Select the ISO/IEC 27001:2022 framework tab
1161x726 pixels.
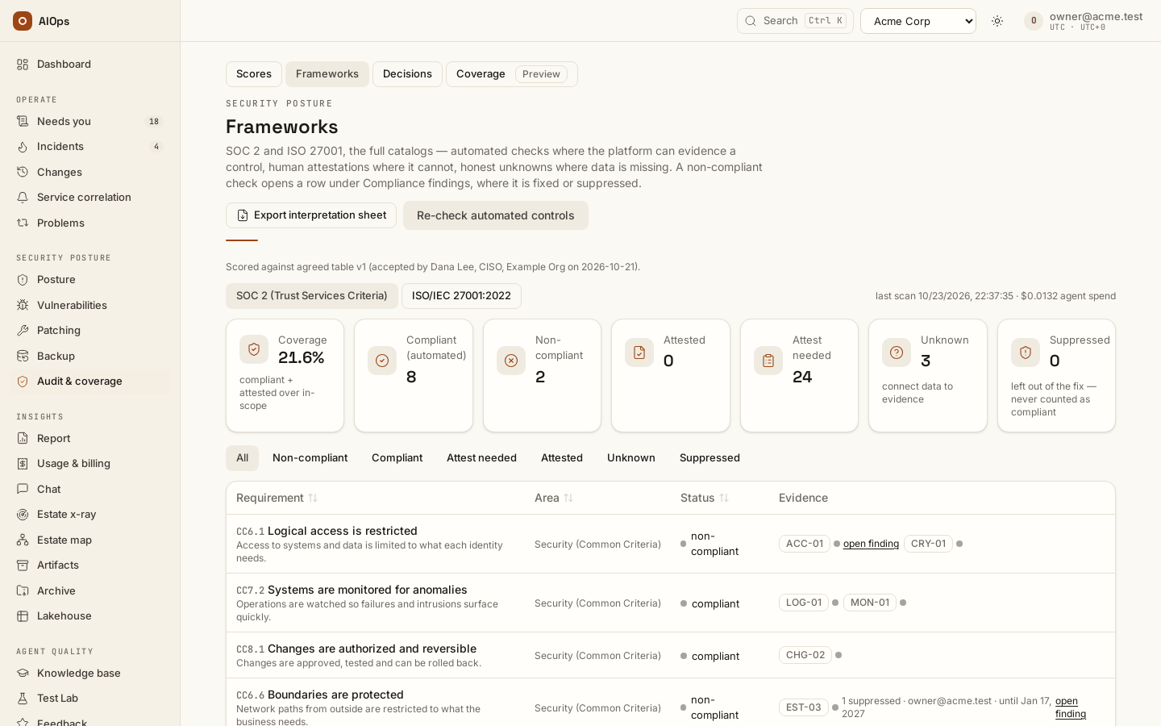click(x=461, y=296)
